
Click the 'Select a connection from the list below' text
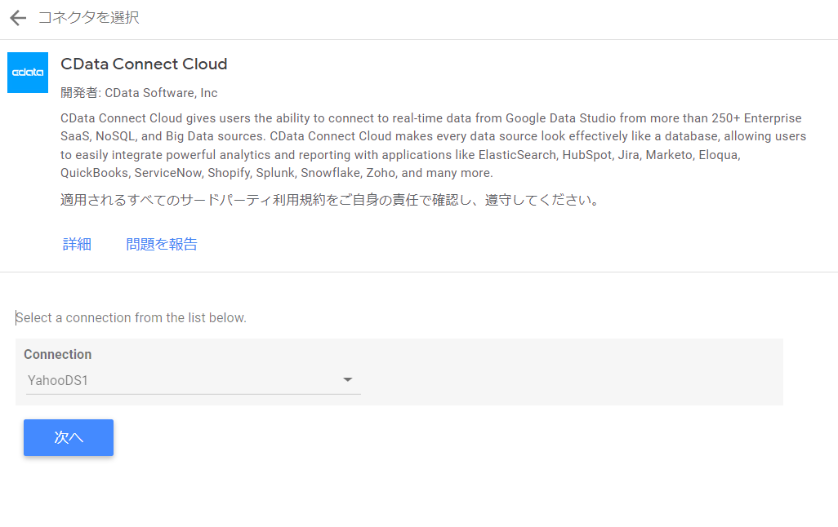pyautogui.click(x=131, y=317)
